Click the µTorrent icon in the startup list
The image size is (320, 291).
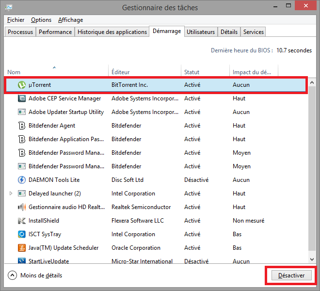(x=22, y=85)
